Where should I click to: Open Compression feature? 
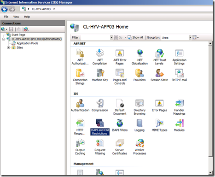click(x=100, y=105)
